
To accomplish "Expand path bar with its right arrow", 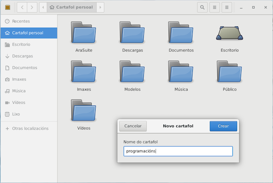I will point(100,7).
